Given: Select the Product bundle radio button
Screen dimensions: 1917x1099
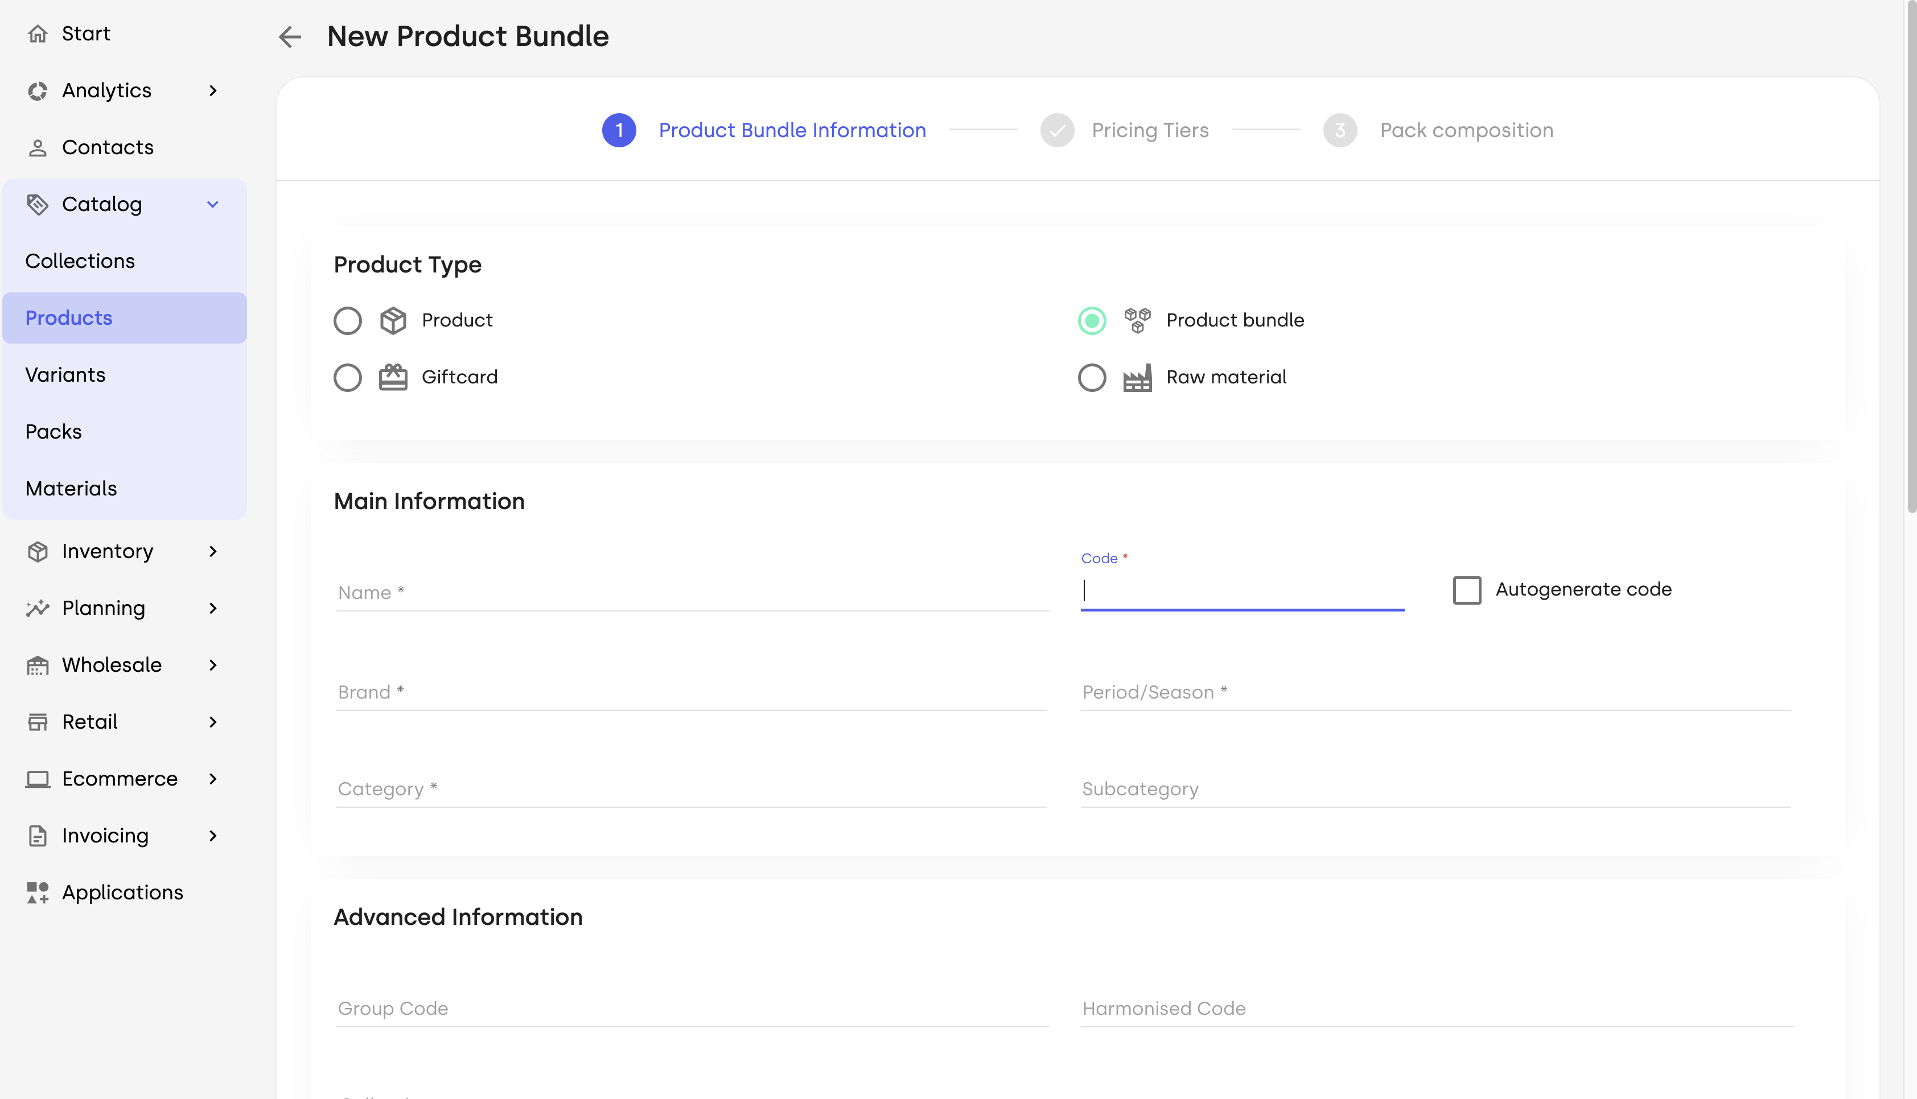Looking at the screenshot, I should (1092, 320).
